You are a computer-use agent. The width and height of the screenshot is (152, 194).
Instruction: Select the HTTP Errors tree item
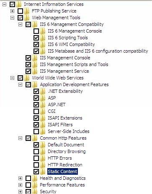60,158
